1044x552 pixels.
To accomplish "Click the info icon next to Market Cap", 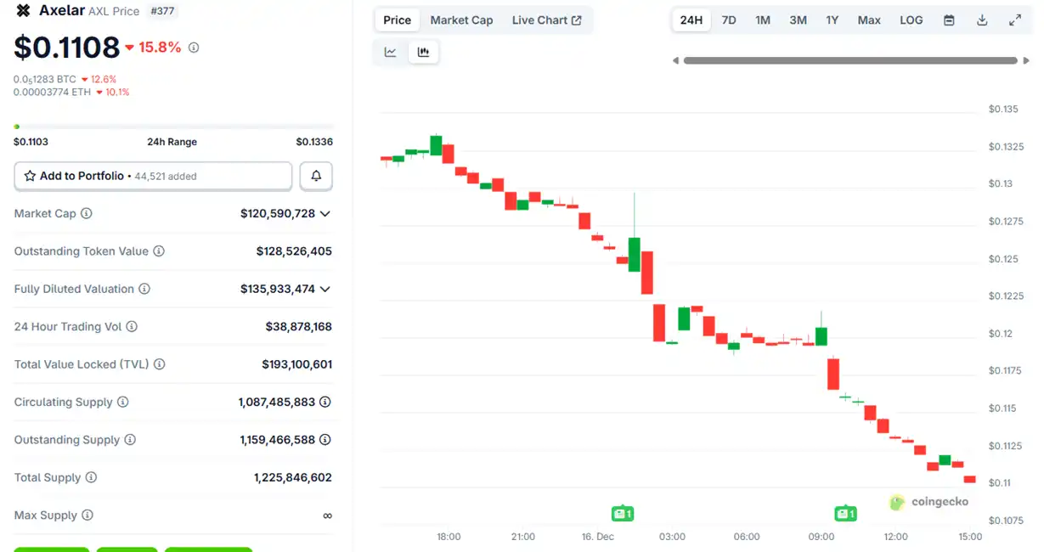I will [x=85, y=213].
